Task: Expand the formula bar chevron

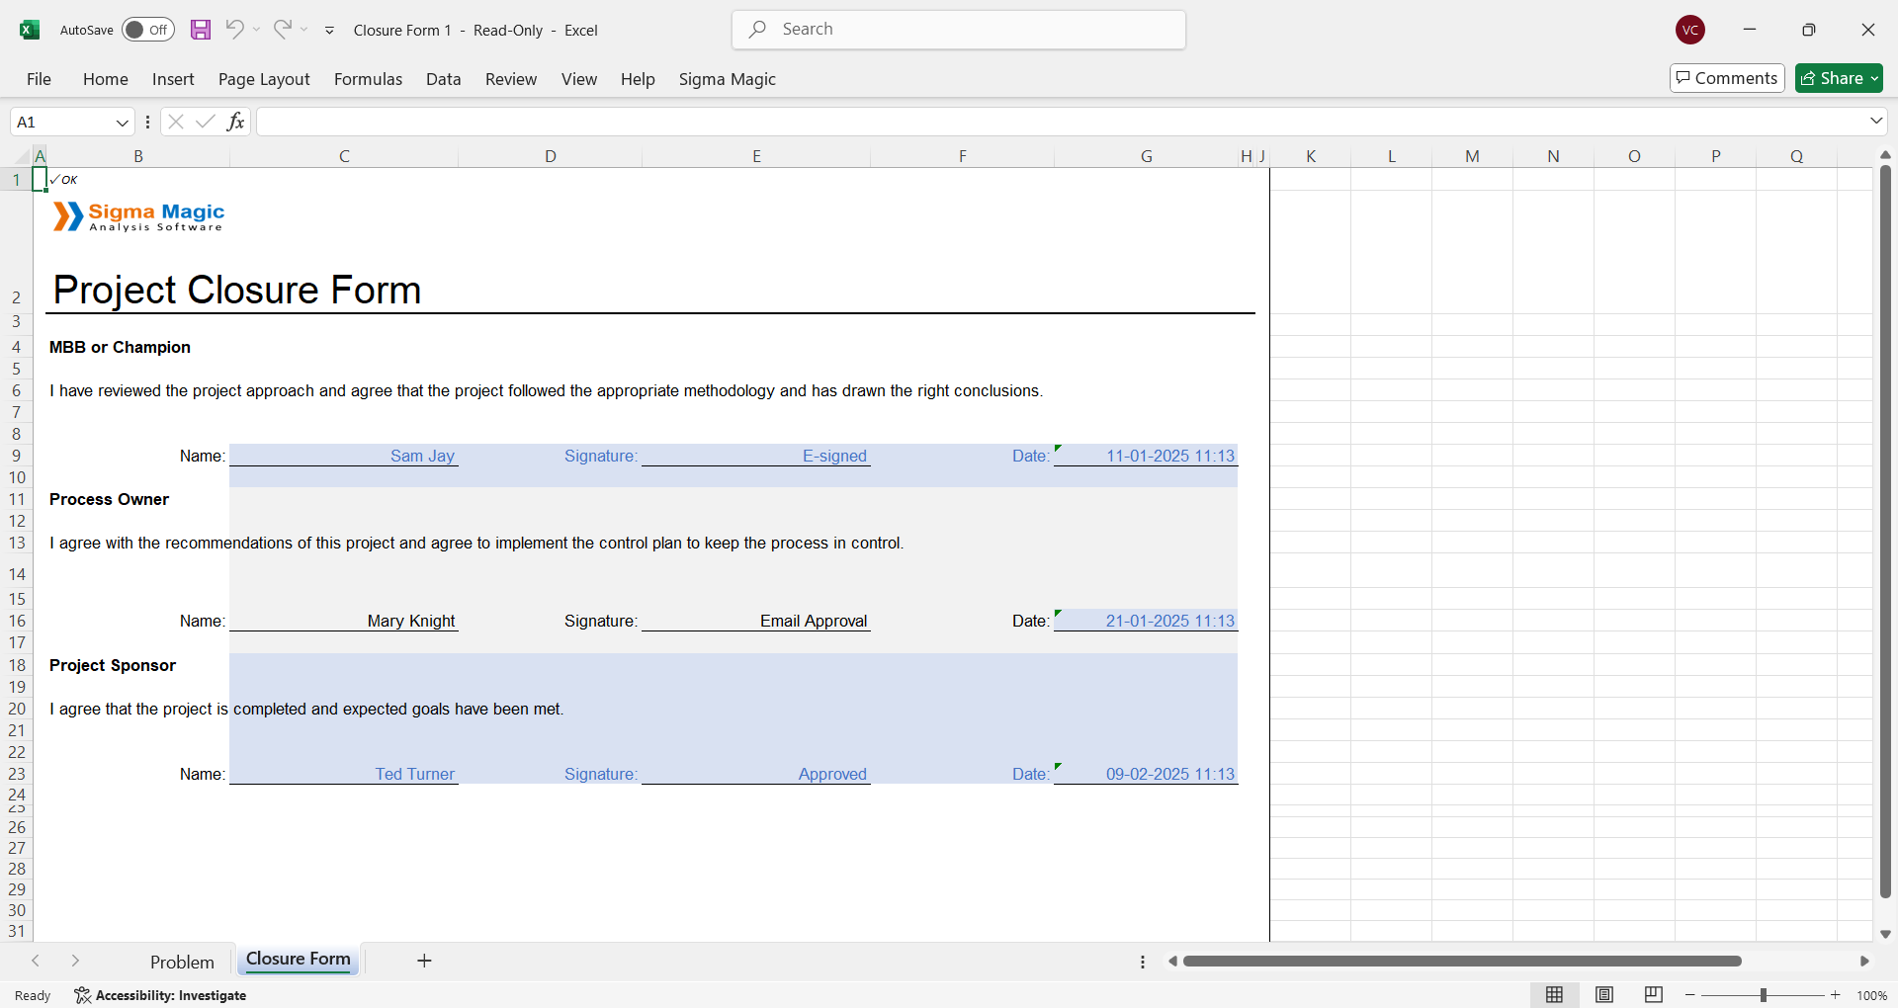Action: coord(1876,121)
